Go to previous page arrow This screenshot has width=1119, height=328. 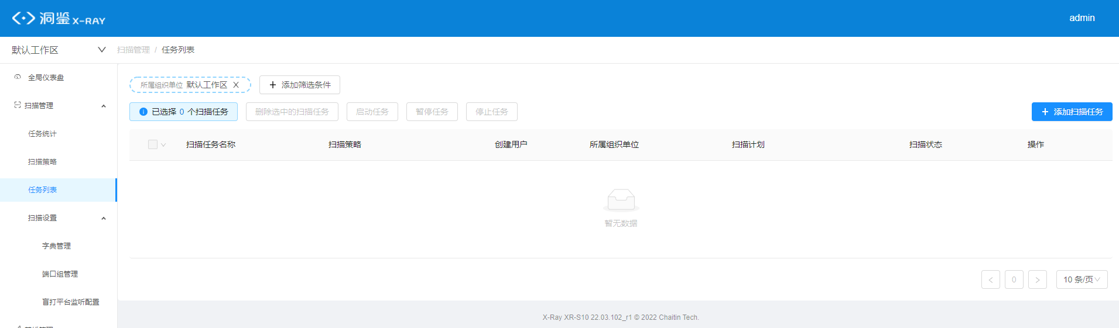point(990,279)
